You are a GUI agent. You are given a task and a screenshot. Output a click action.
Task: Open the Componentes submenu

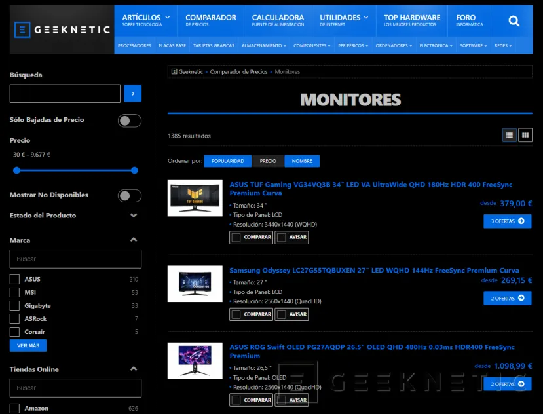click(x=312, y=45)
